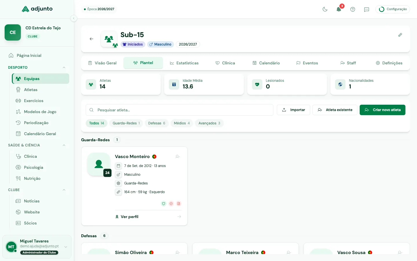This screenshot has width=417, height=261.
Task: Open messages chat icon
Action: click(x=367, y=9)
